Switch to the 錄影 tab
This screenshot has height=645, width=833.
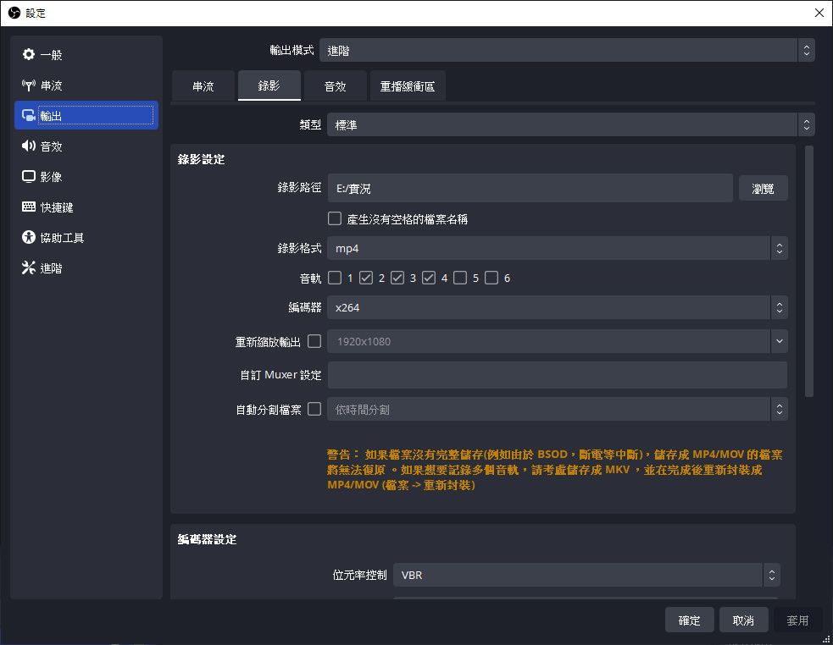click(x=269, y=85)
